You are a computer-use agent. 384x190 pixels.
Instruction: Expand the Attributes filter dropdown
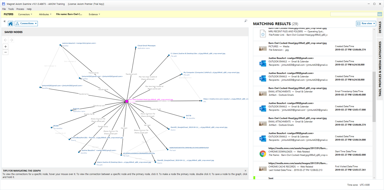(x=45, y=14)
